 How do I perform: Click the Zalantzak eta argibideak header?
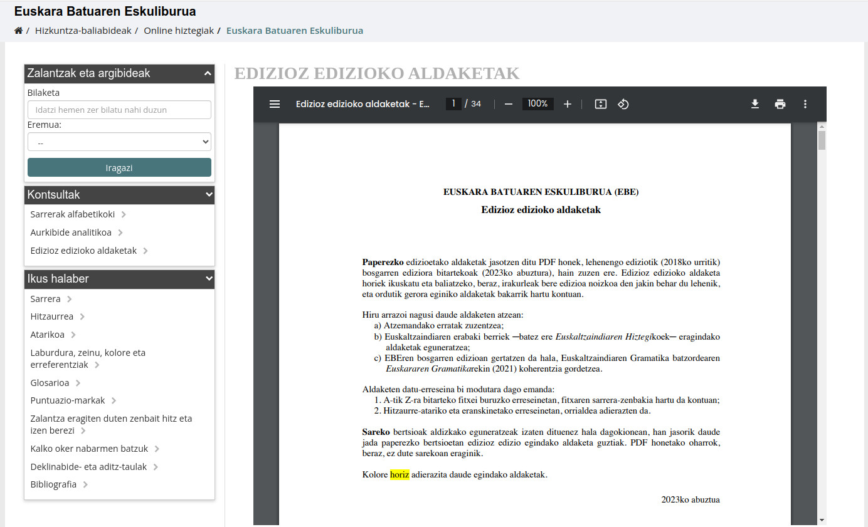point(119,73)
